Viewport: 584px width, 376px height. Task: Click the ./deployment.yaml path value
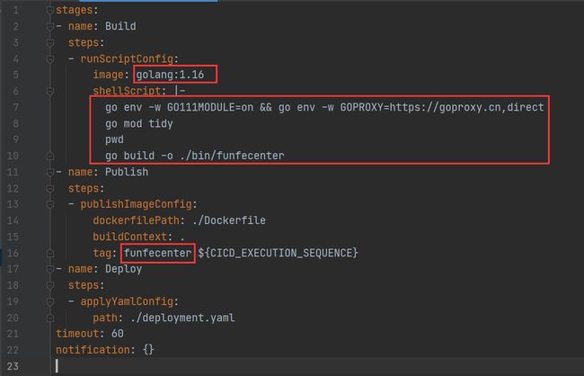pyautogui.click(x=182, y=318)
